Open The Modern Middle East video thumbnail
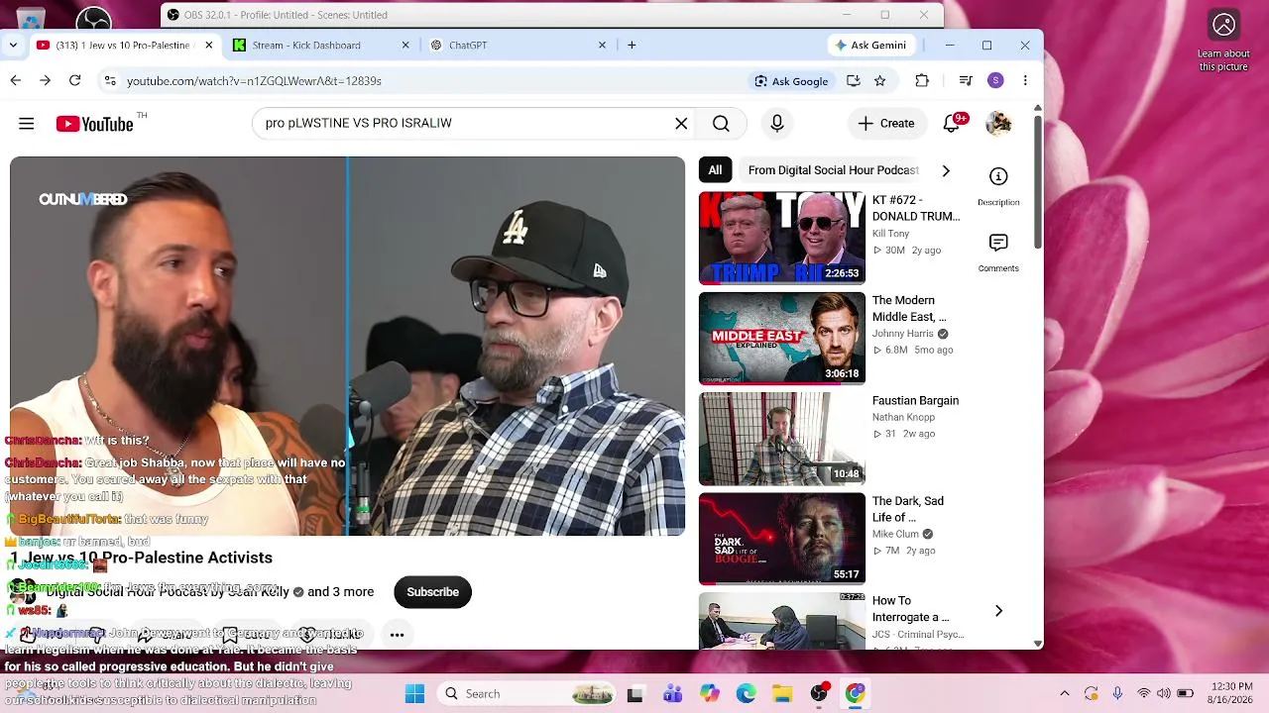This screenshot has height=713, width=1269. (782, 339)
